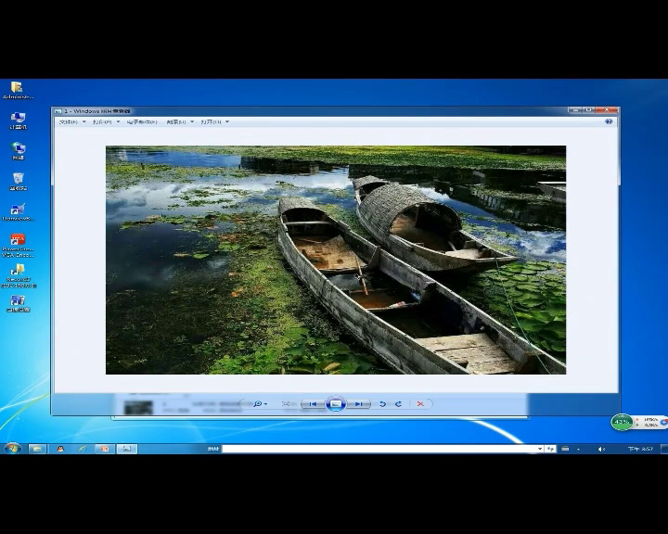Open the 文件 menu dropdown arrow
668x534 pixels.
[x=83, y=121]
